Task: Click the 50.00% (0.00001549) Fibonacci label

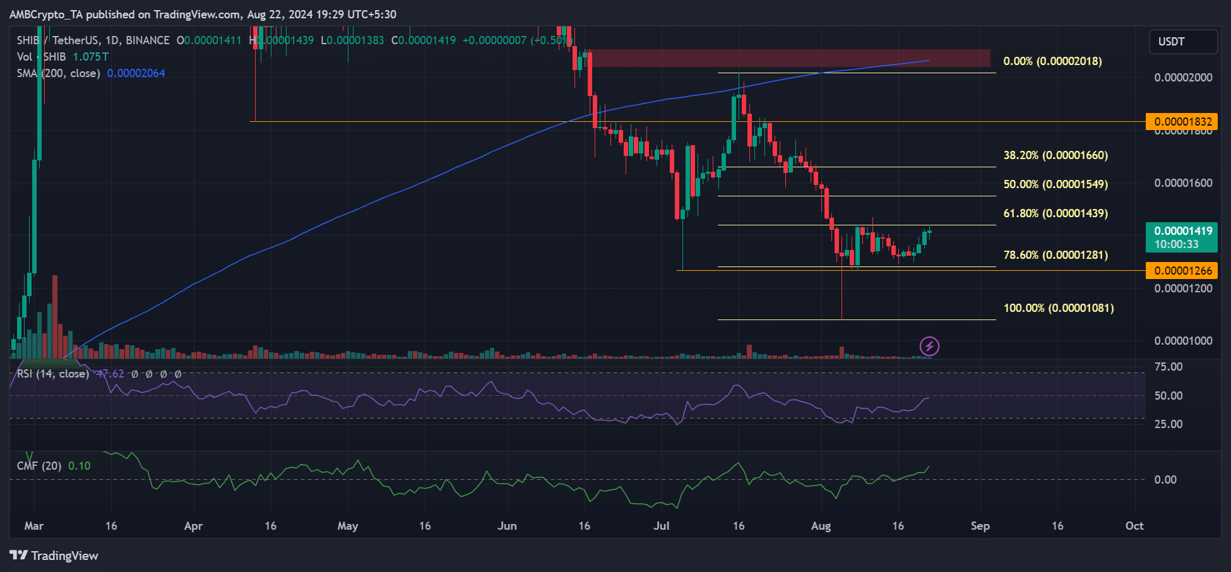Action: (x=1056, y=184)
